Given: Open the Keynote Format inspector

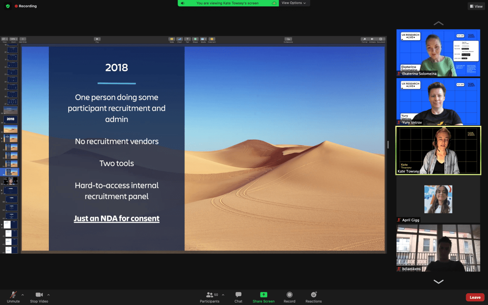Looking at the screenshot, I should 364,40.
